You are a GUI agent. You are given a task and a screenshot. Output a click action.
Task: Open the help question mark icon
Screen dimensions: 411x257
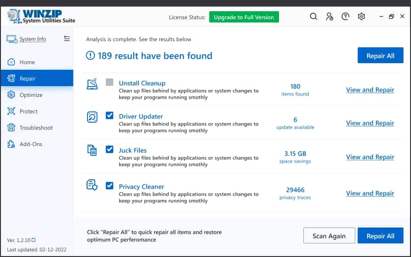click(345, 16)
